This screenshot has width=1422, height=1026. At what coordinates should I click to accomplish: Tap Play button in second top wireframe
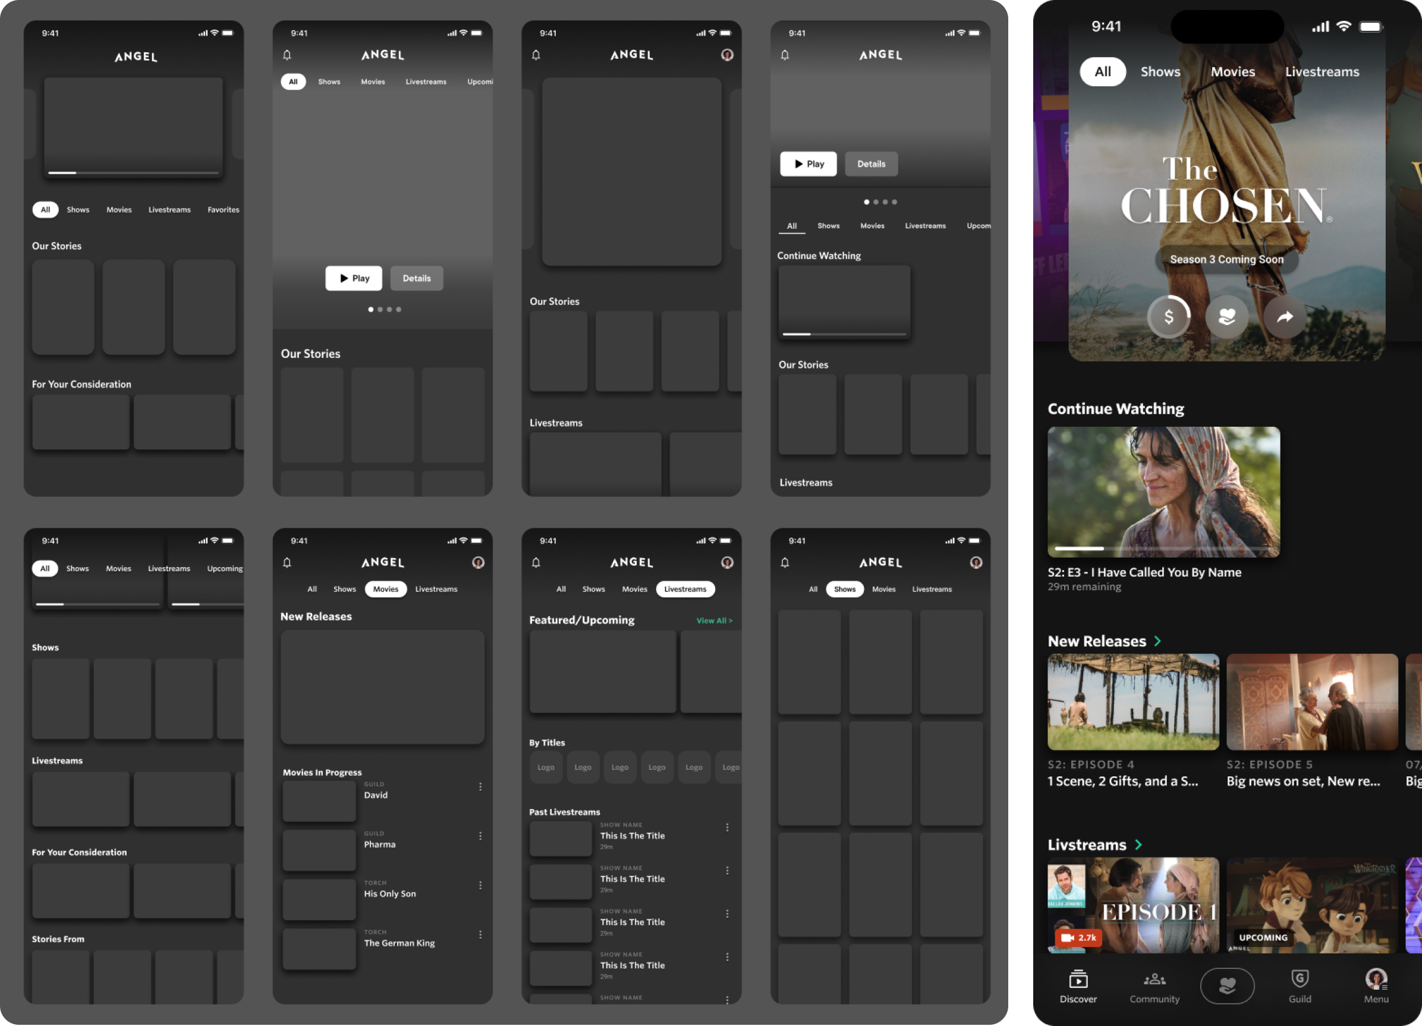click(354, 278)
